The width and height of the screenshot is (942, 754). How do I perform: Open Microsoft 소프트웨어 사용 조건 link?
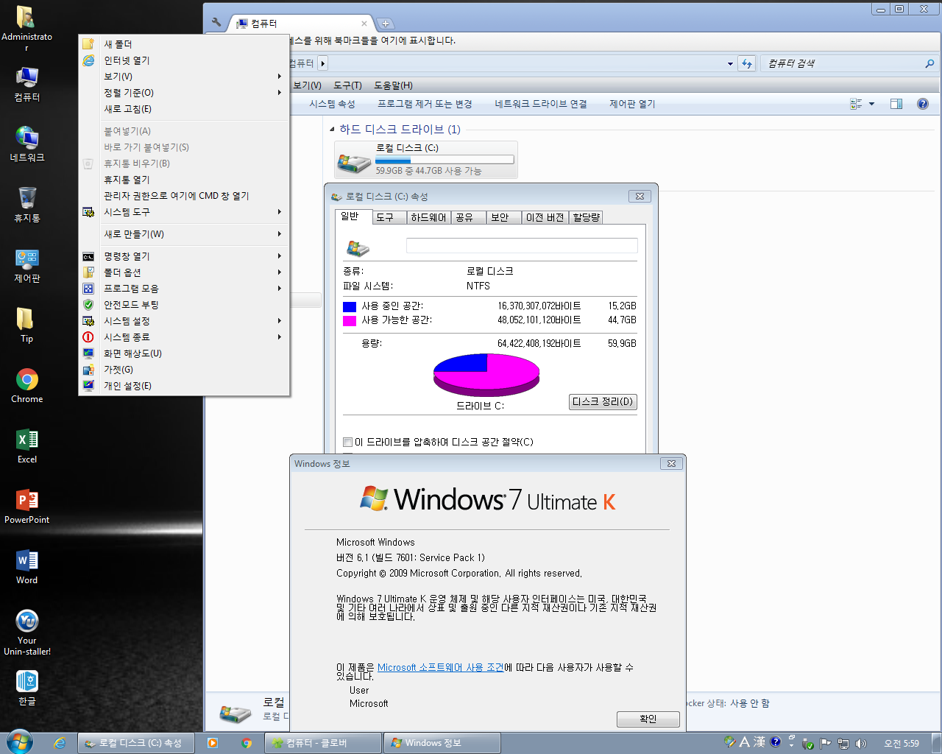point(441,668)
